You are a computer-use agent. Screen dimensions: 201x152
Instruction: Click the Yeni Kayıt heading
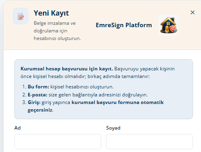click(x=51, y=13)
